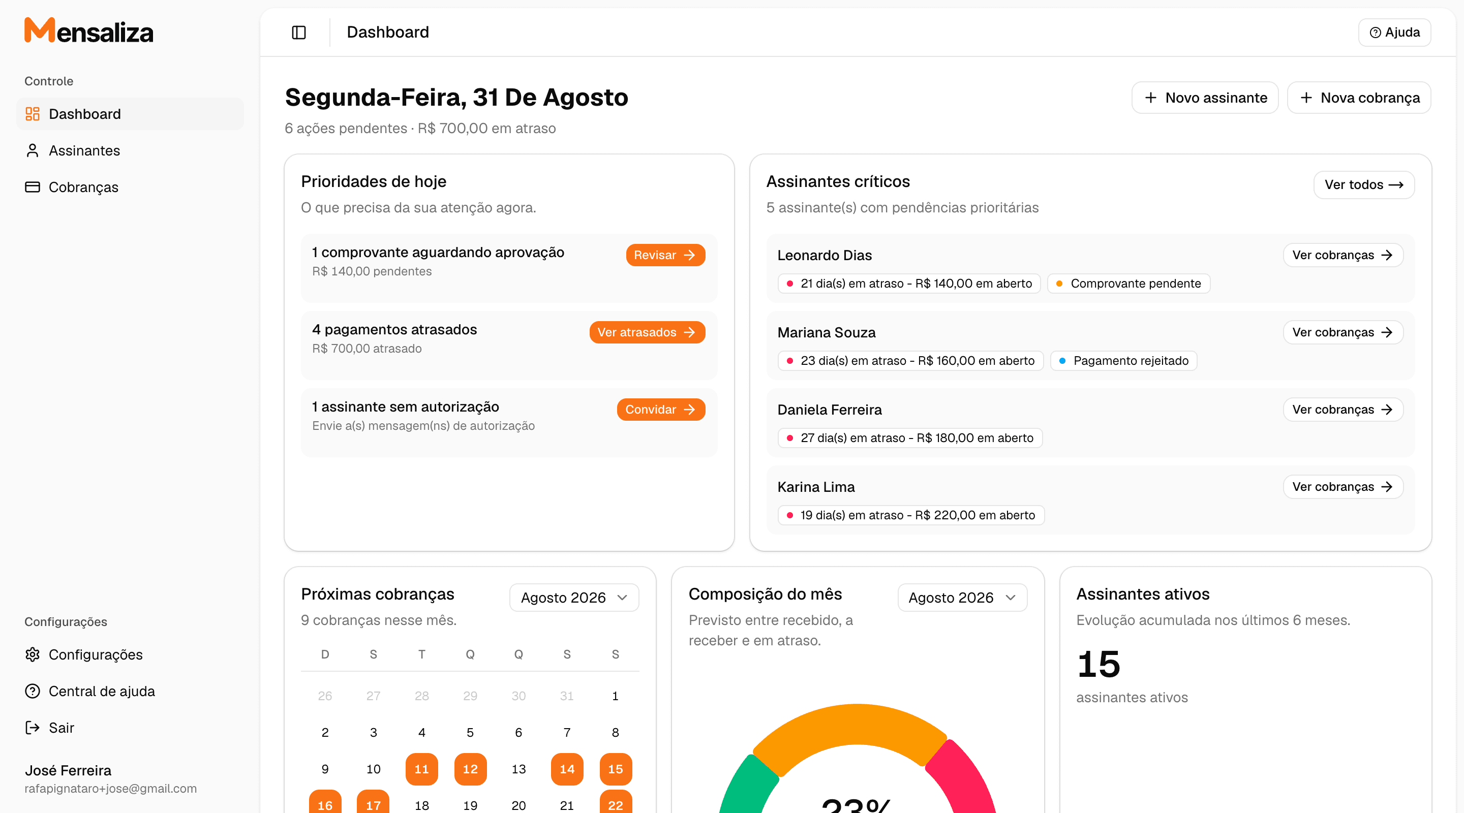Click the Sair logout icon
Viewport: 1464px width, 813px height.
pos(33,727)
